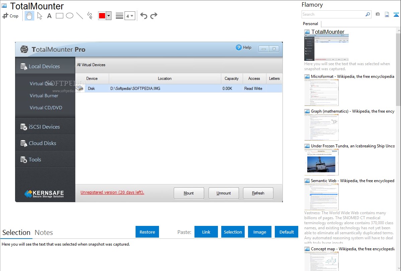The image size is (401, 271).
Task: Select the arrow pointer tool
Action: 39,16
